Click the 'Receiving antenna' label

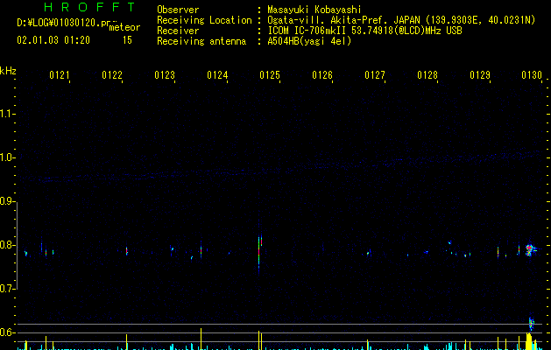tap(201, 41)
